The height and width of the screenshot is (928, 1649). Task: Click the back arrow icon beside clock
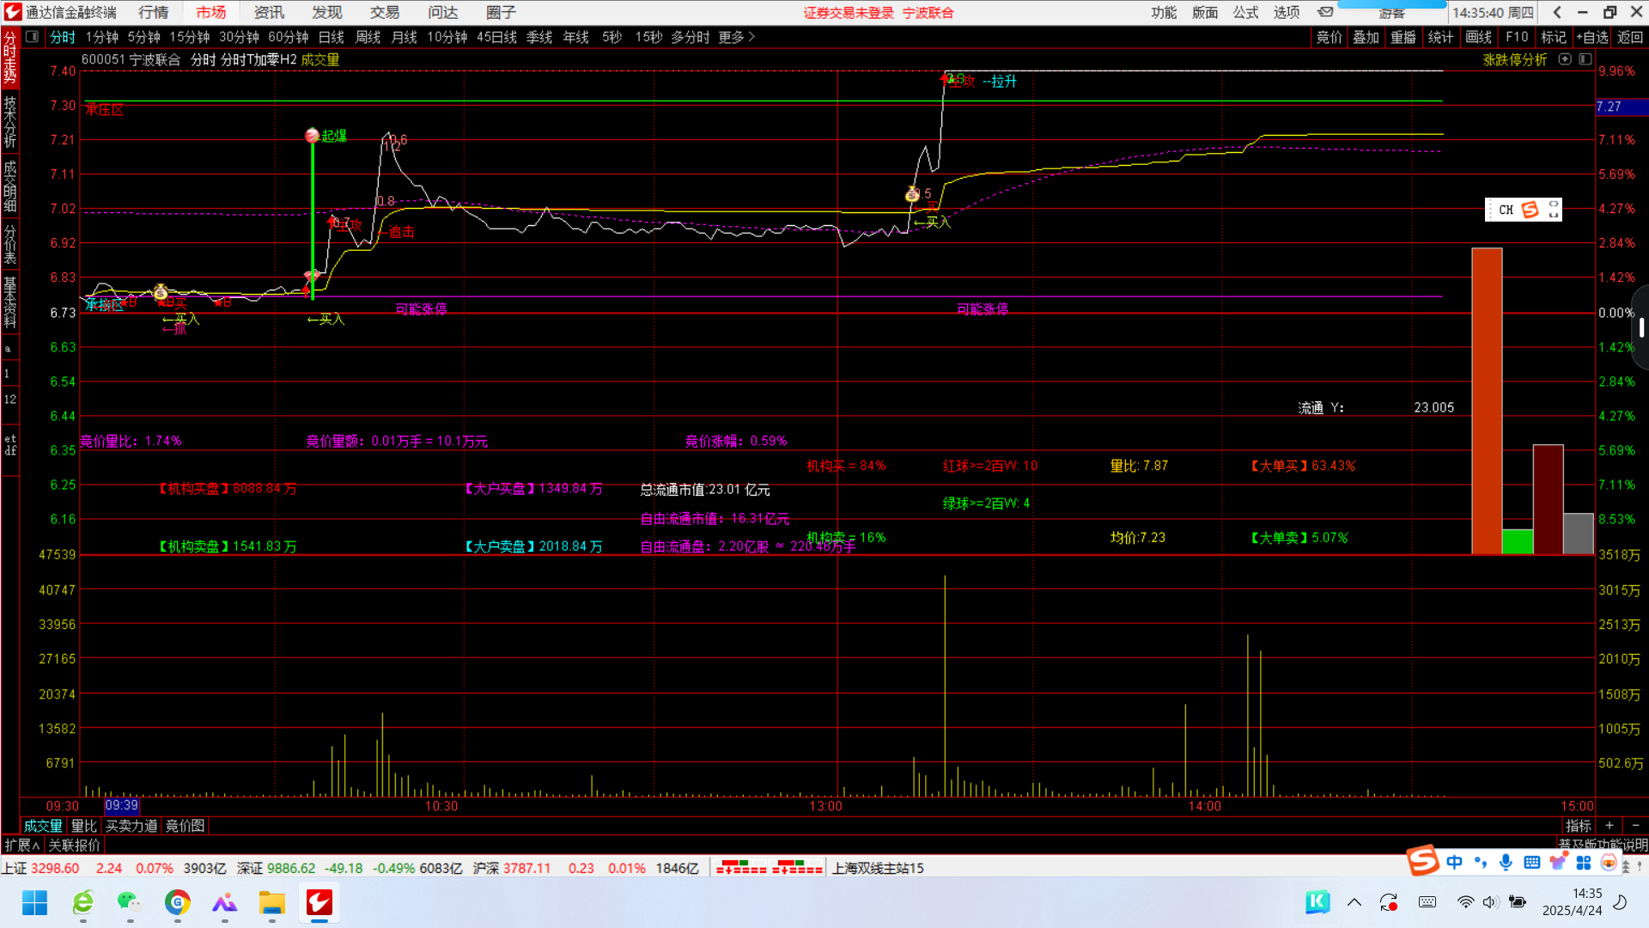(x=1557, y=12)
